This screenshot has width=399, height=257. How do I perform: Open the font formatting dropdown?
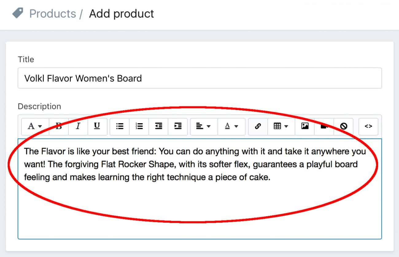[x=35, y=127]
